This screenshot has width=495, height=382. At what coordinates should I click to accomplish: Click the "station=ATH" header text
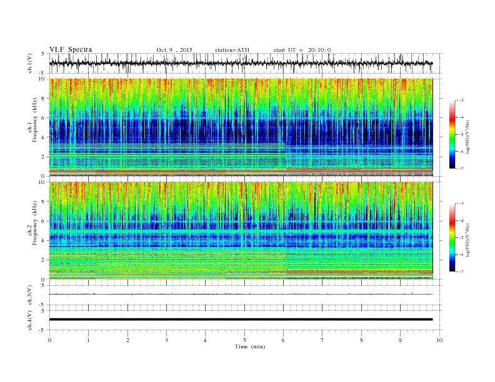pyautogui.click(x=232, y=50)
